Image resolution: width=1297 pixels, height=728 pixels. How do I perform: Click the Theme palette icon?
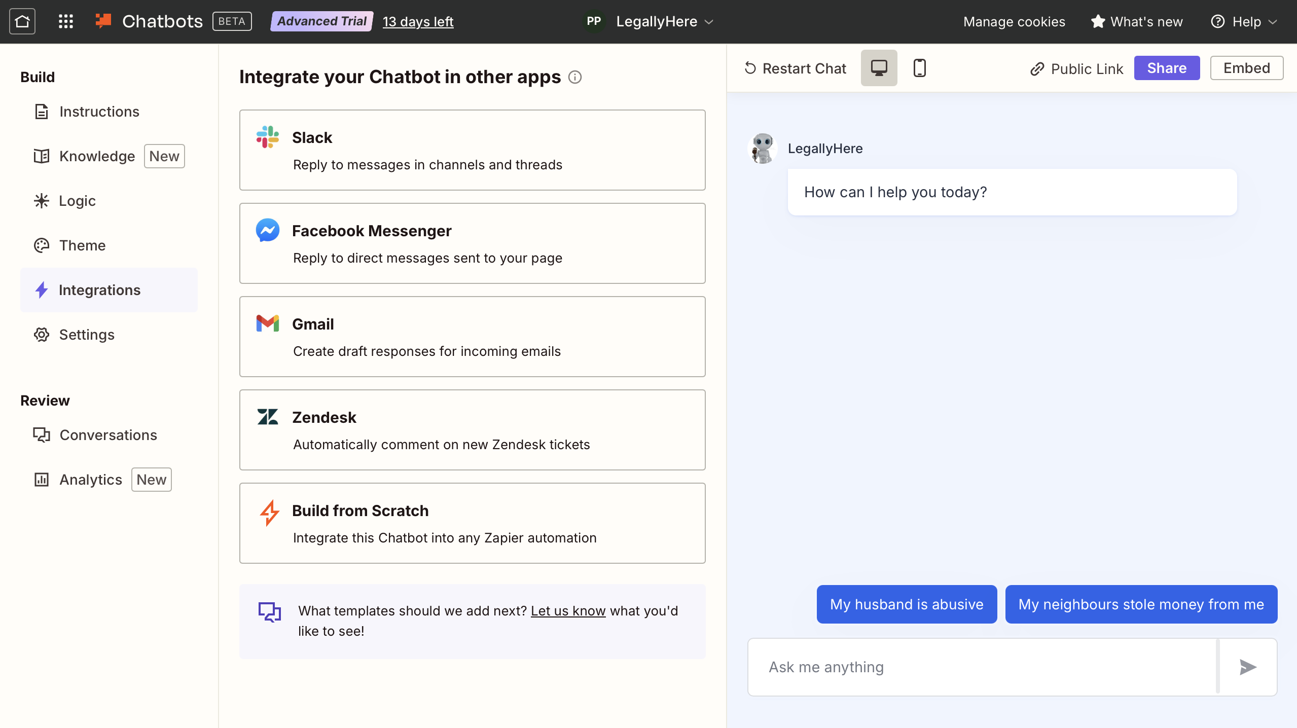pos(42,245)
